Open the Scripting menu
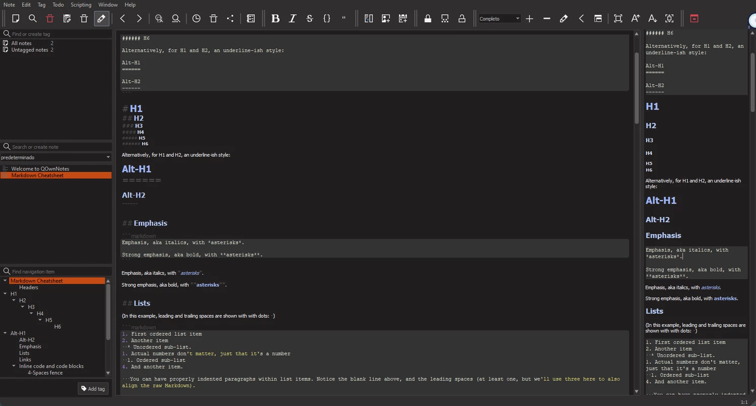The width and height of the screenshot is (756, 406). click(x=81, y=5)
